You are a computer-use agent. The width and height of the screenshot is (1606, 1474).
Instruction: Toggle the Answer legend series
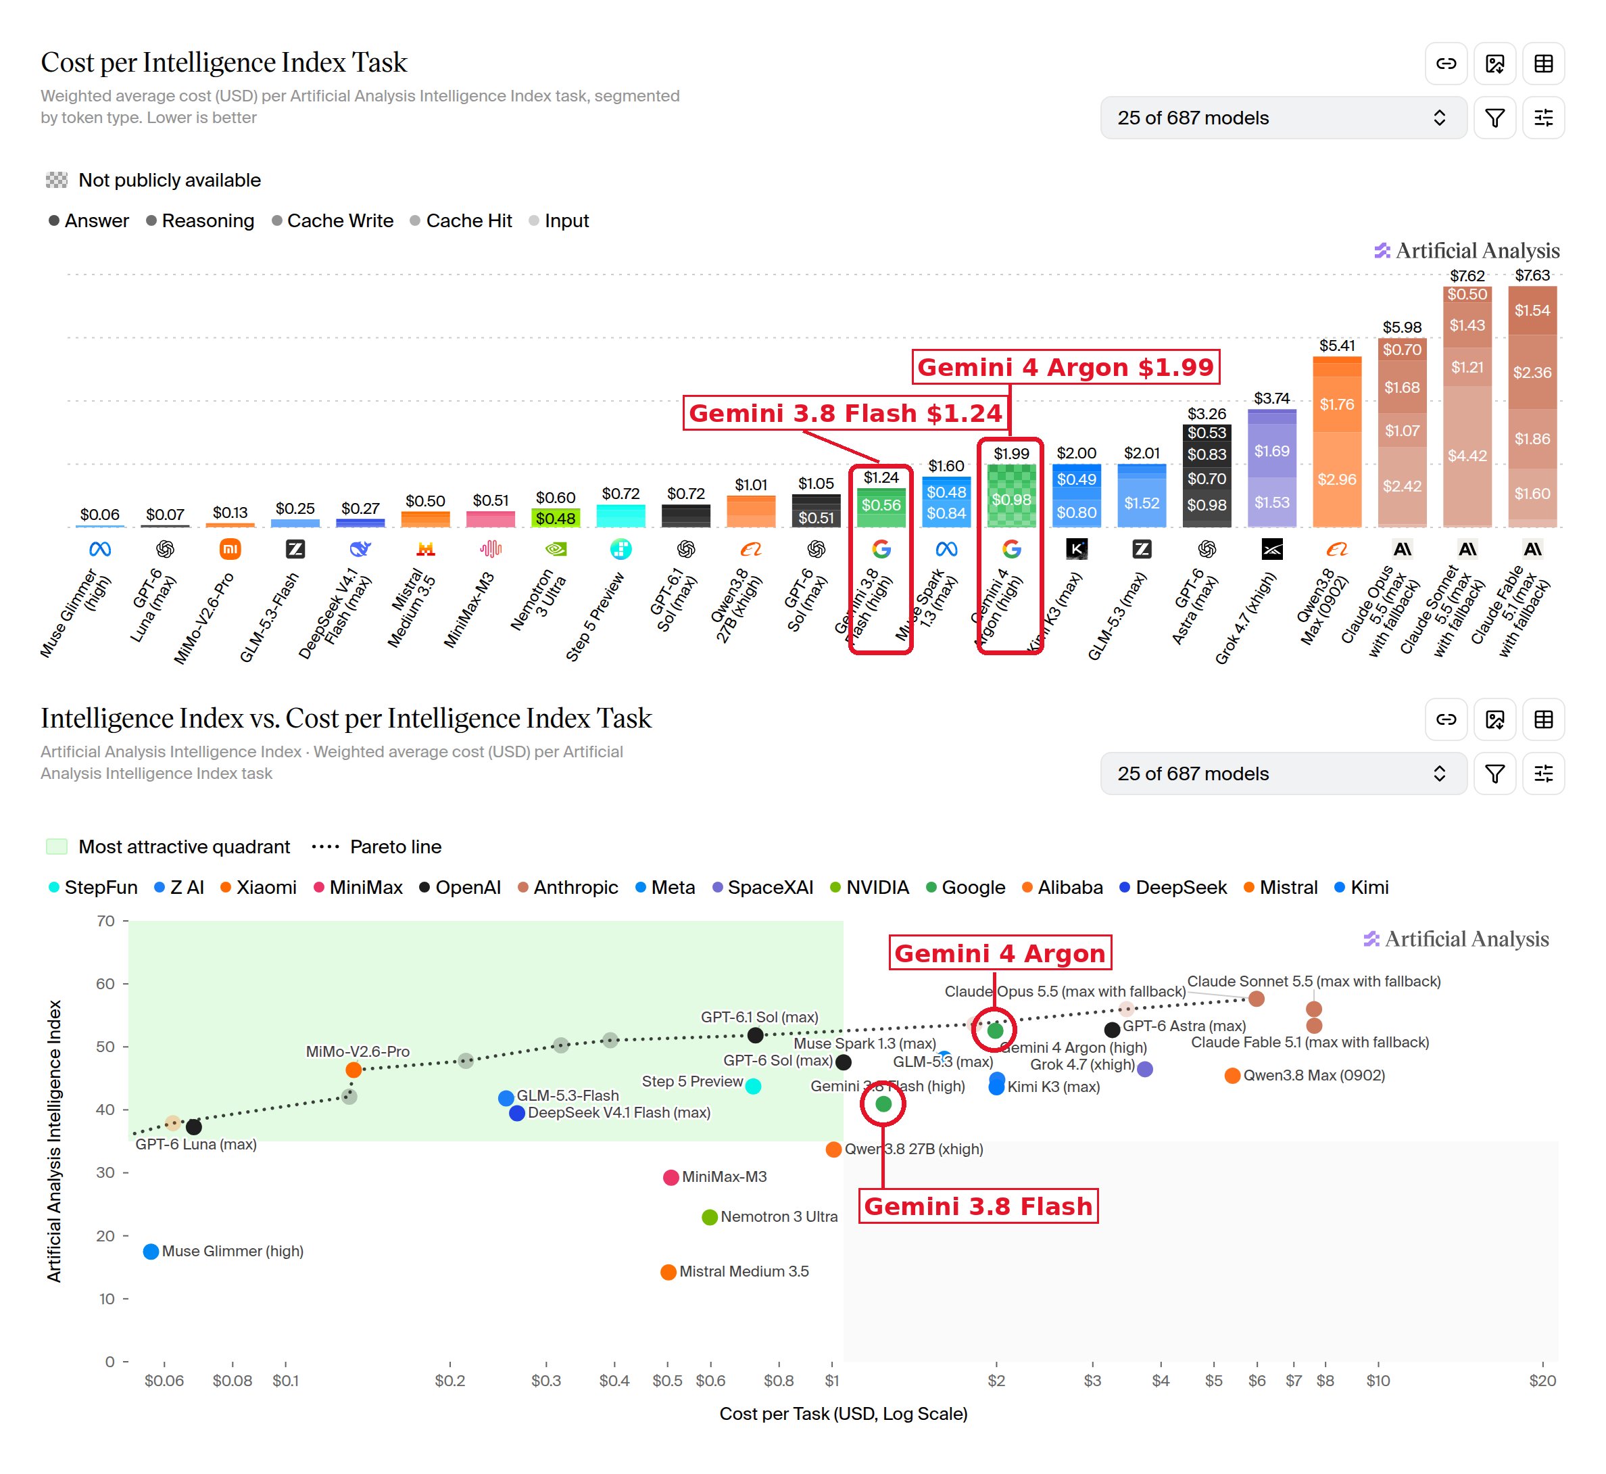tap(89, 221)
